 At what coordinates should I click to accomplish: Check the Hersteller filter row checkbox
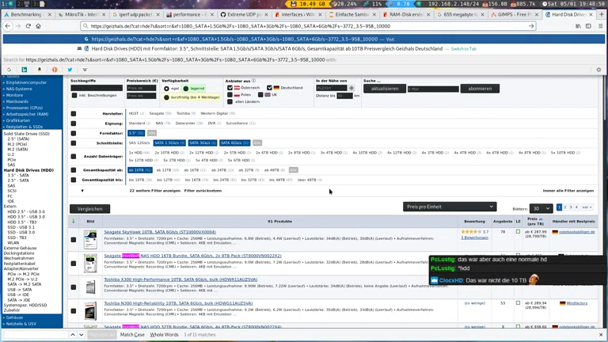pos(74,113)
